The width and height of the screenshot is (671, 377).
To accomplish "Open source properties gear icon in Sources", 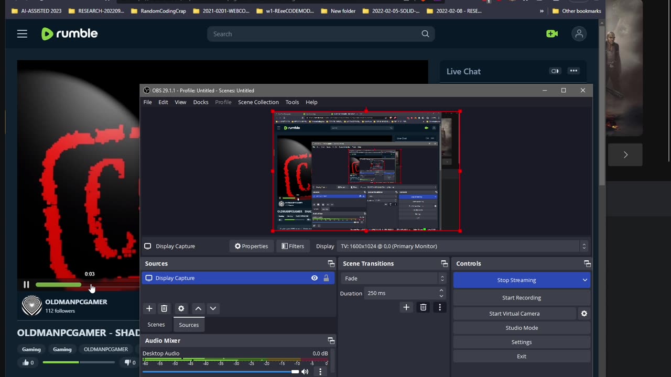I will pyautogui.click(x=181, y=308).
